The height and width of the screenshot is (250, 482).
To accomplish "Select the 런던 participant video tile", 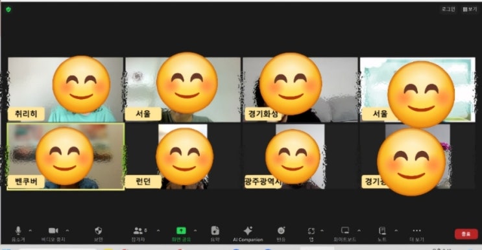I will click(x=182, y=157).
